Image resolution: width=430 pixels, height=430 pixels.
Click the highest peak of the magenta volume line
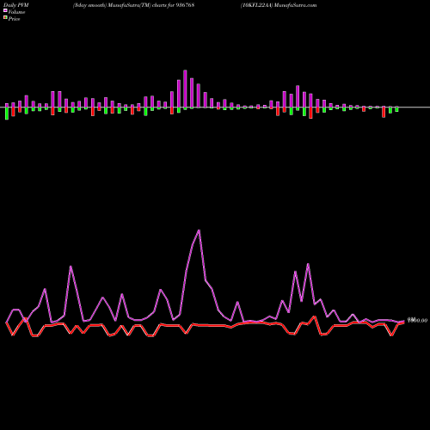pyautogui.click(x=199, y=230)
